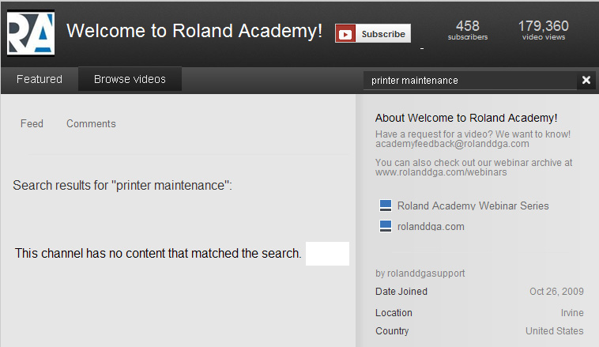
Task: Click the search field containing printer maintenance
Action: pos(470,81)
